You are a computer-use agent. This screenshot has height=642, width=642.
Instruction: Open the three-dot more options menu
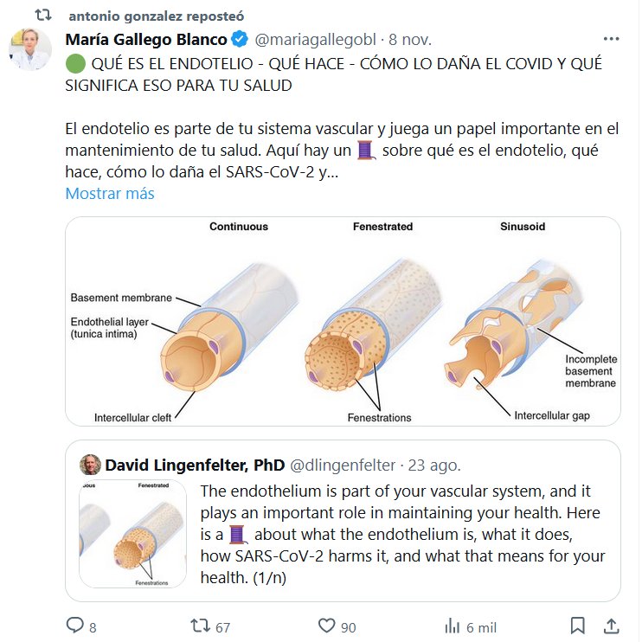611,40
